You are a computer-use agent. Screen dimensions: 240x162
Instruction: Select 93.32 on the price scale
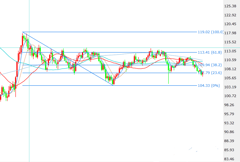tap(230, 123)
